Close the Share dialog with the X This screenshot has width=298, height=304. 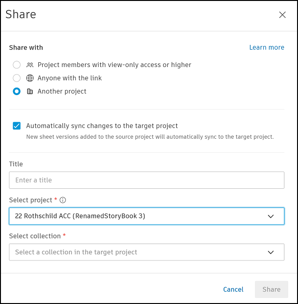(283, 15)
